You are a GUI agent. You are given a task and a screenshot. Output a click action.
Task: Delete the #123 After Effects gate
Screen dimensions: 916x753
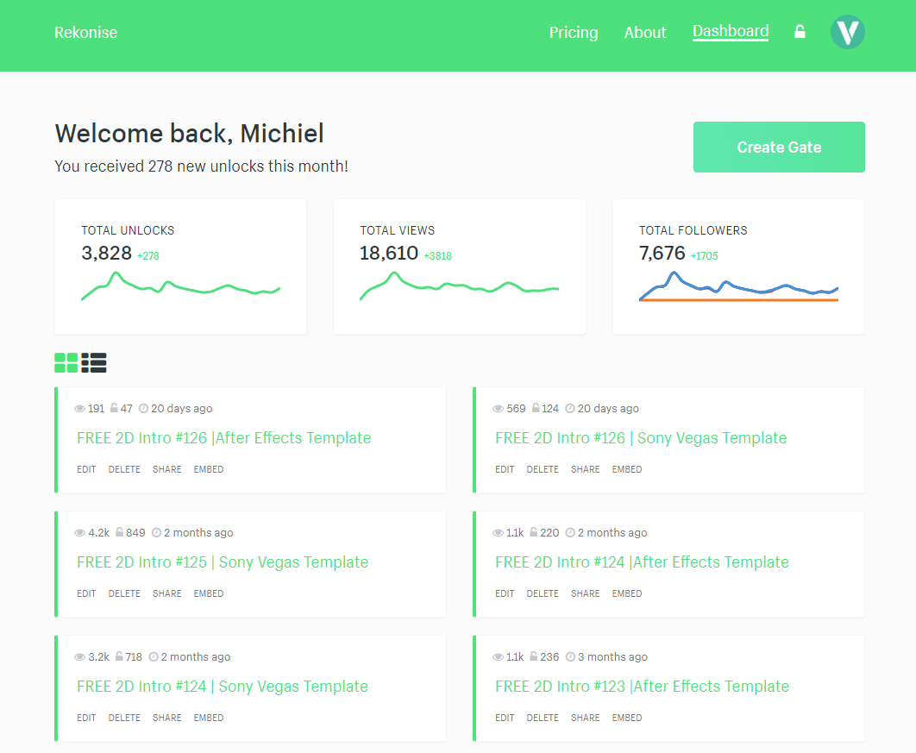(543, 718)
